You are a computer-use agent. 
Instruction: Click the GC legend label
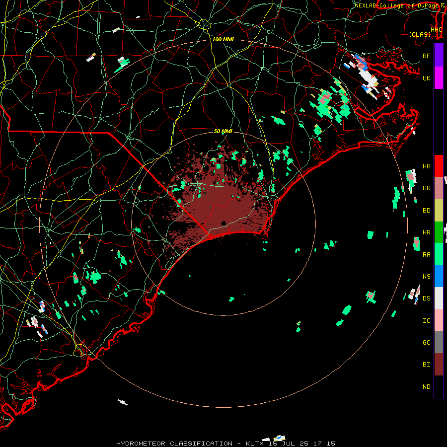(x=426, y=343)
